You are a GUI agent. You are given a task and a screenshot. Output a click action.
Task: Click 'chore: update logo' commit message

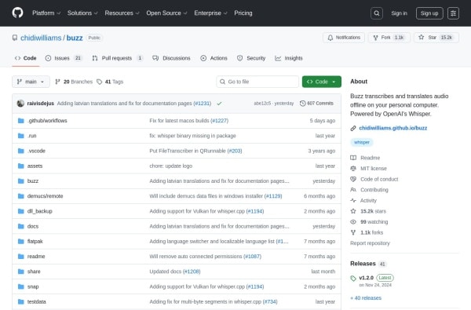(170, 166)
